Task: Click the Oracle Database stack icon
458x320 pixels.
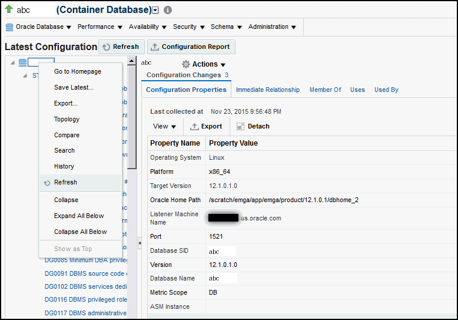Action: click(9, 27)
